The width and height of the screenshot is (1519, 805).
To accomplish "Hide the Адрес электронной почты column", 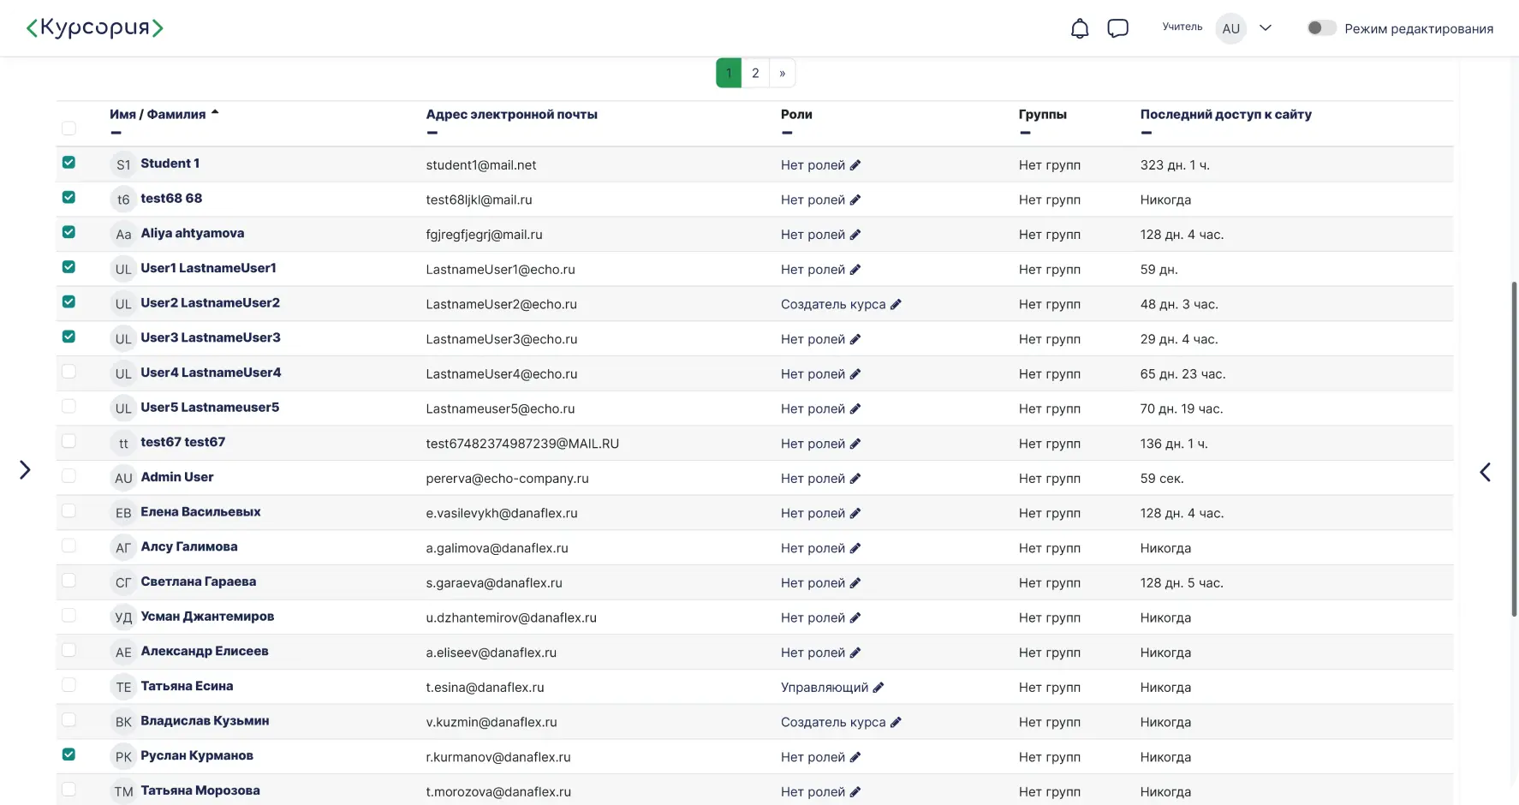I will click(x=432, y=133).
